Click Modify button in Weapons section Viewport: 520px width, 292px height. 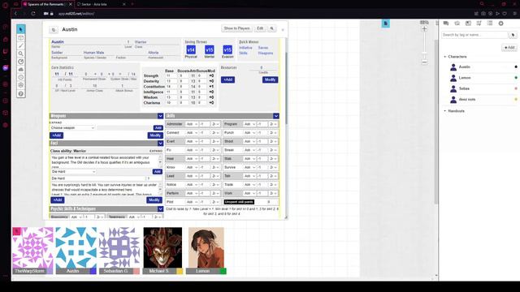coord(155,135)
